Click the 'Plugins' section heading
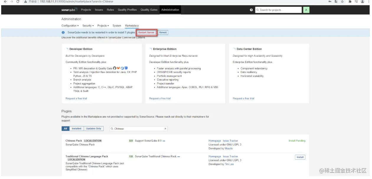372x179 pixels. coord(66,111)
